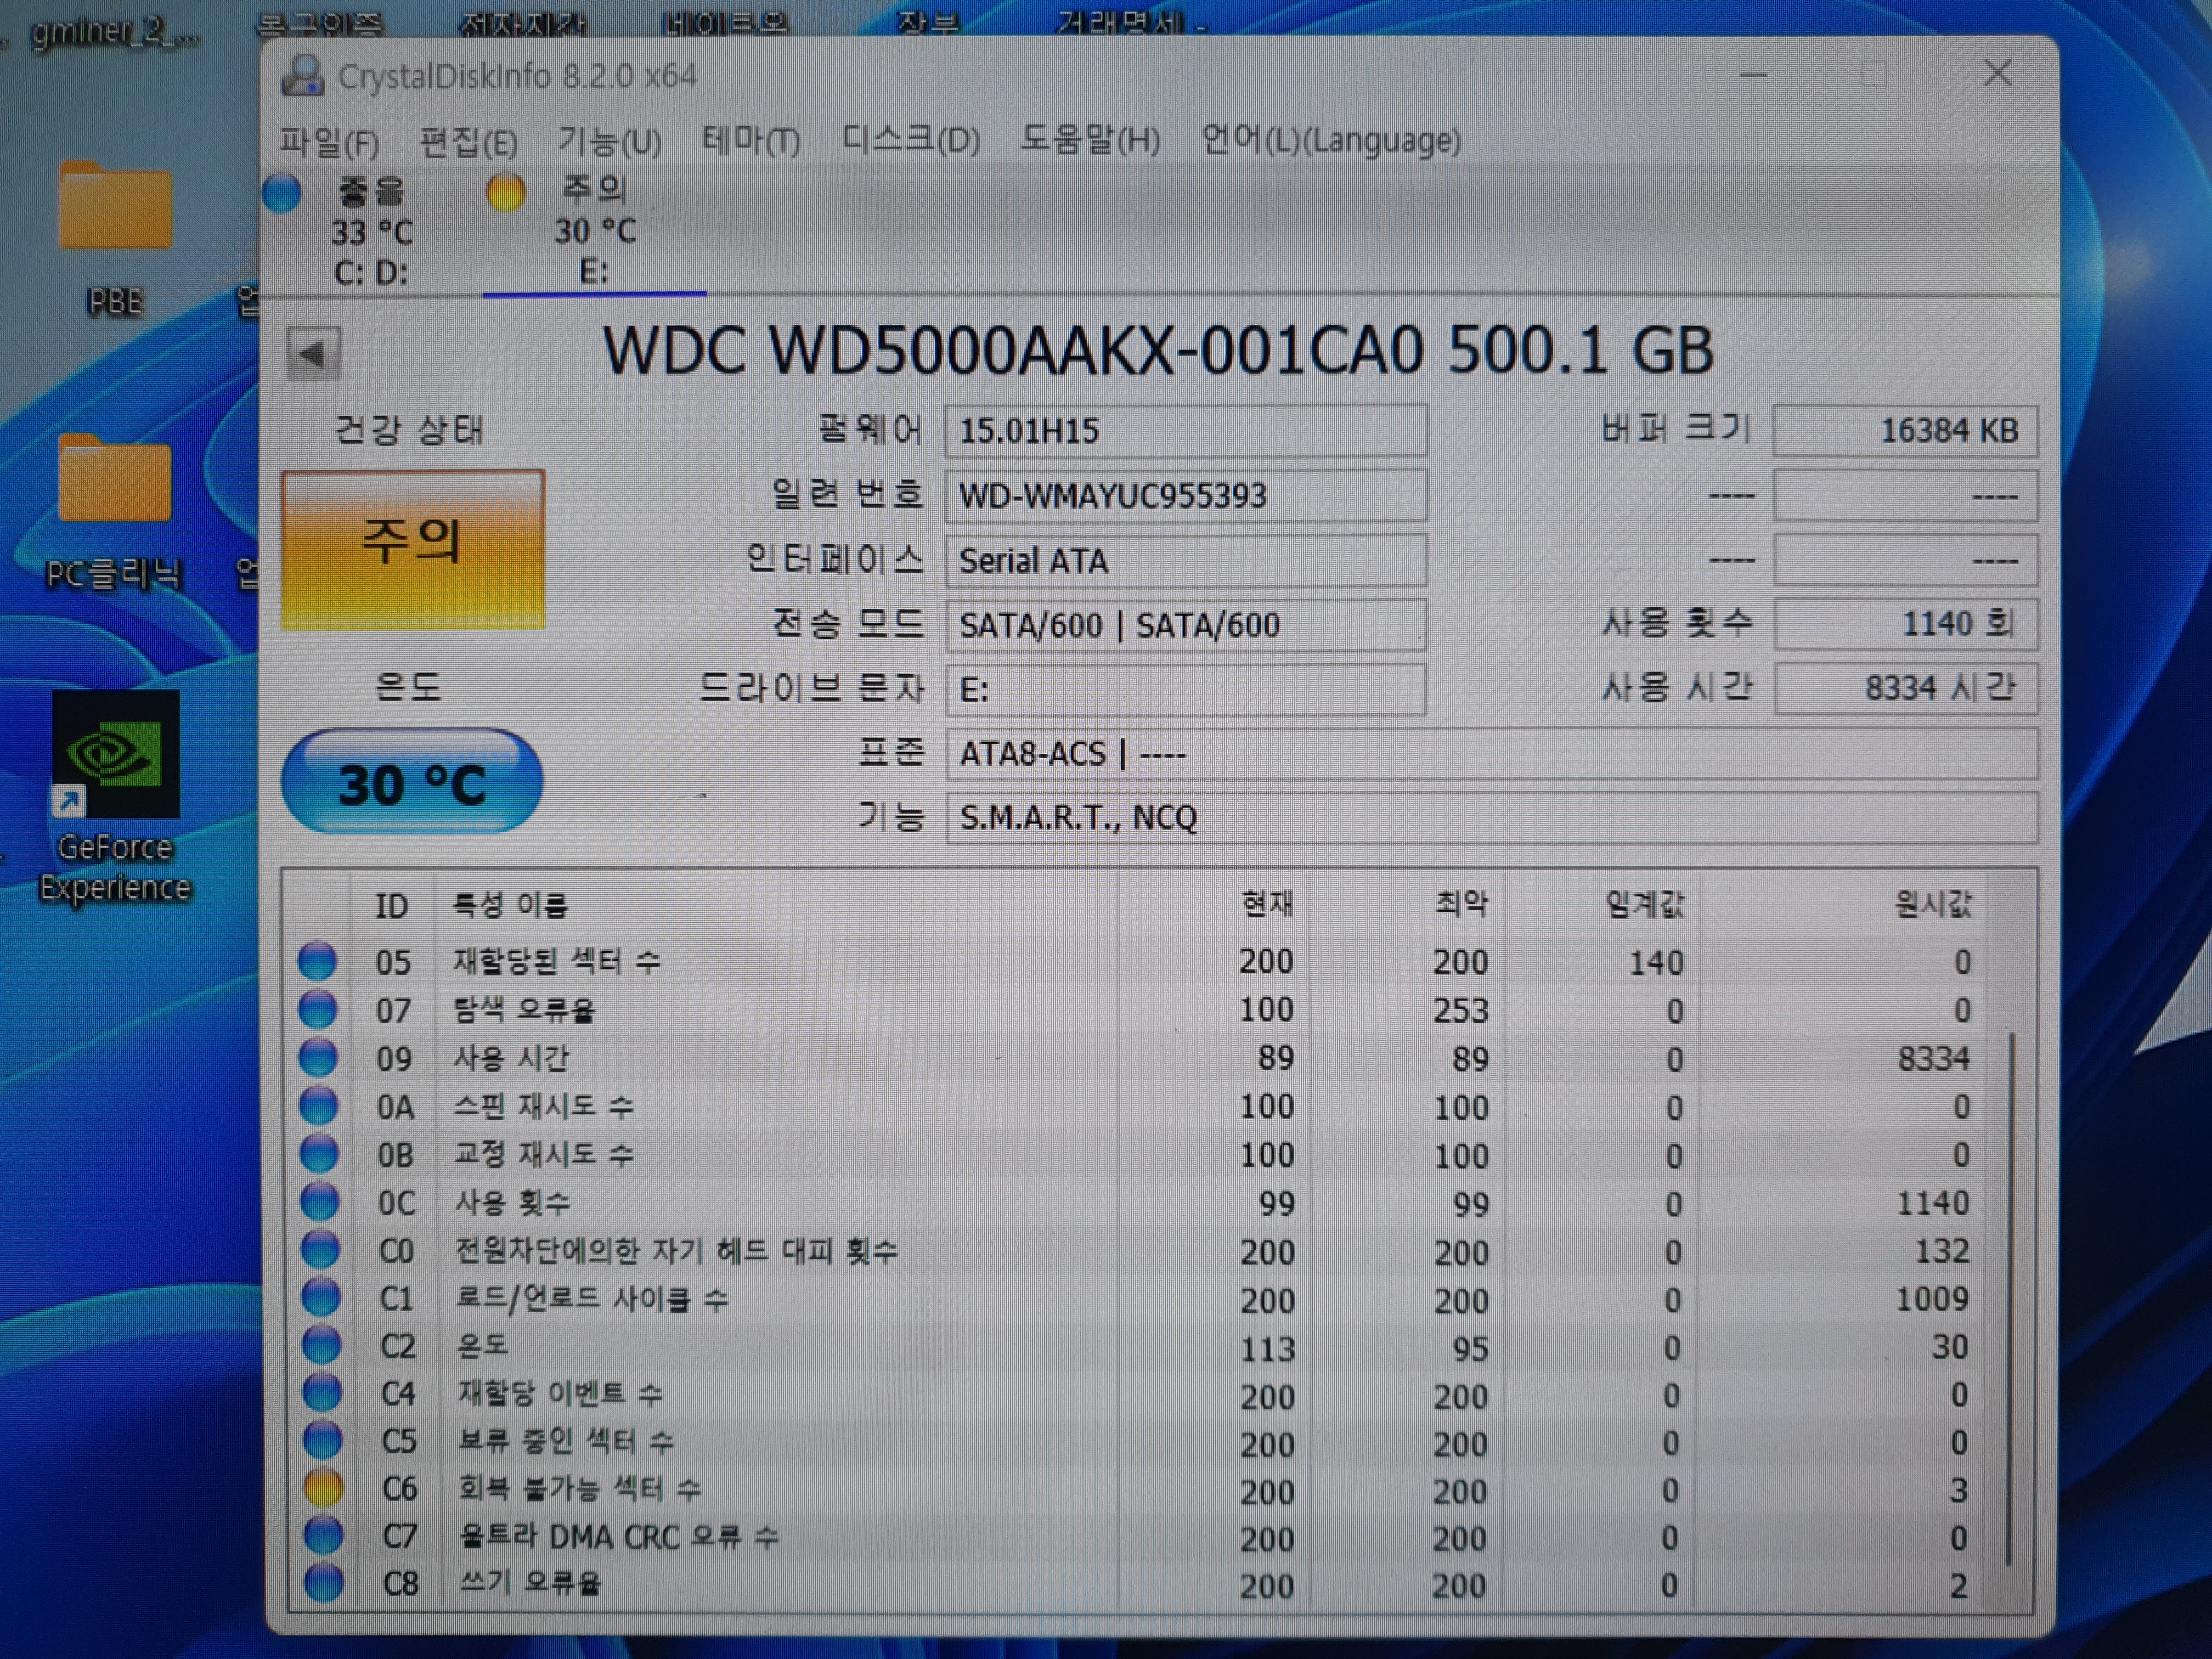Open the 파일(F) menu
This screenshot has width=2212, height=1659.
tap(329, 142)
